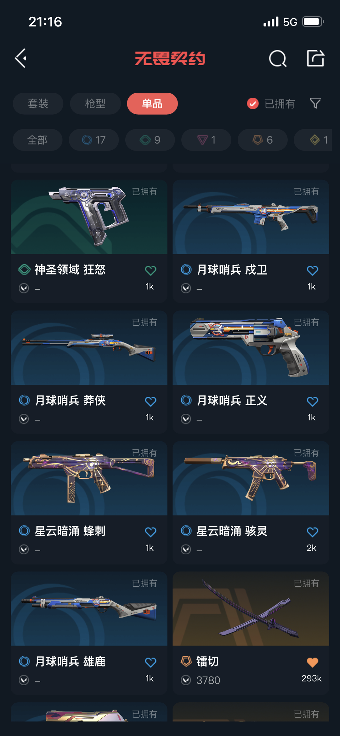The height and width of the screenshot is (736, 340).
Task: Open 月球哨兵 正义 revolver thumbnail
Action: coord(251,348)
